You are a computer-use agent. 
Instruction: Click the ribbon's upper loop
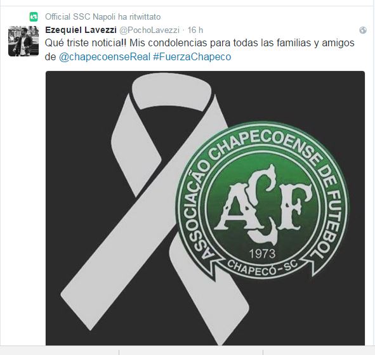[x=172, y=92]
